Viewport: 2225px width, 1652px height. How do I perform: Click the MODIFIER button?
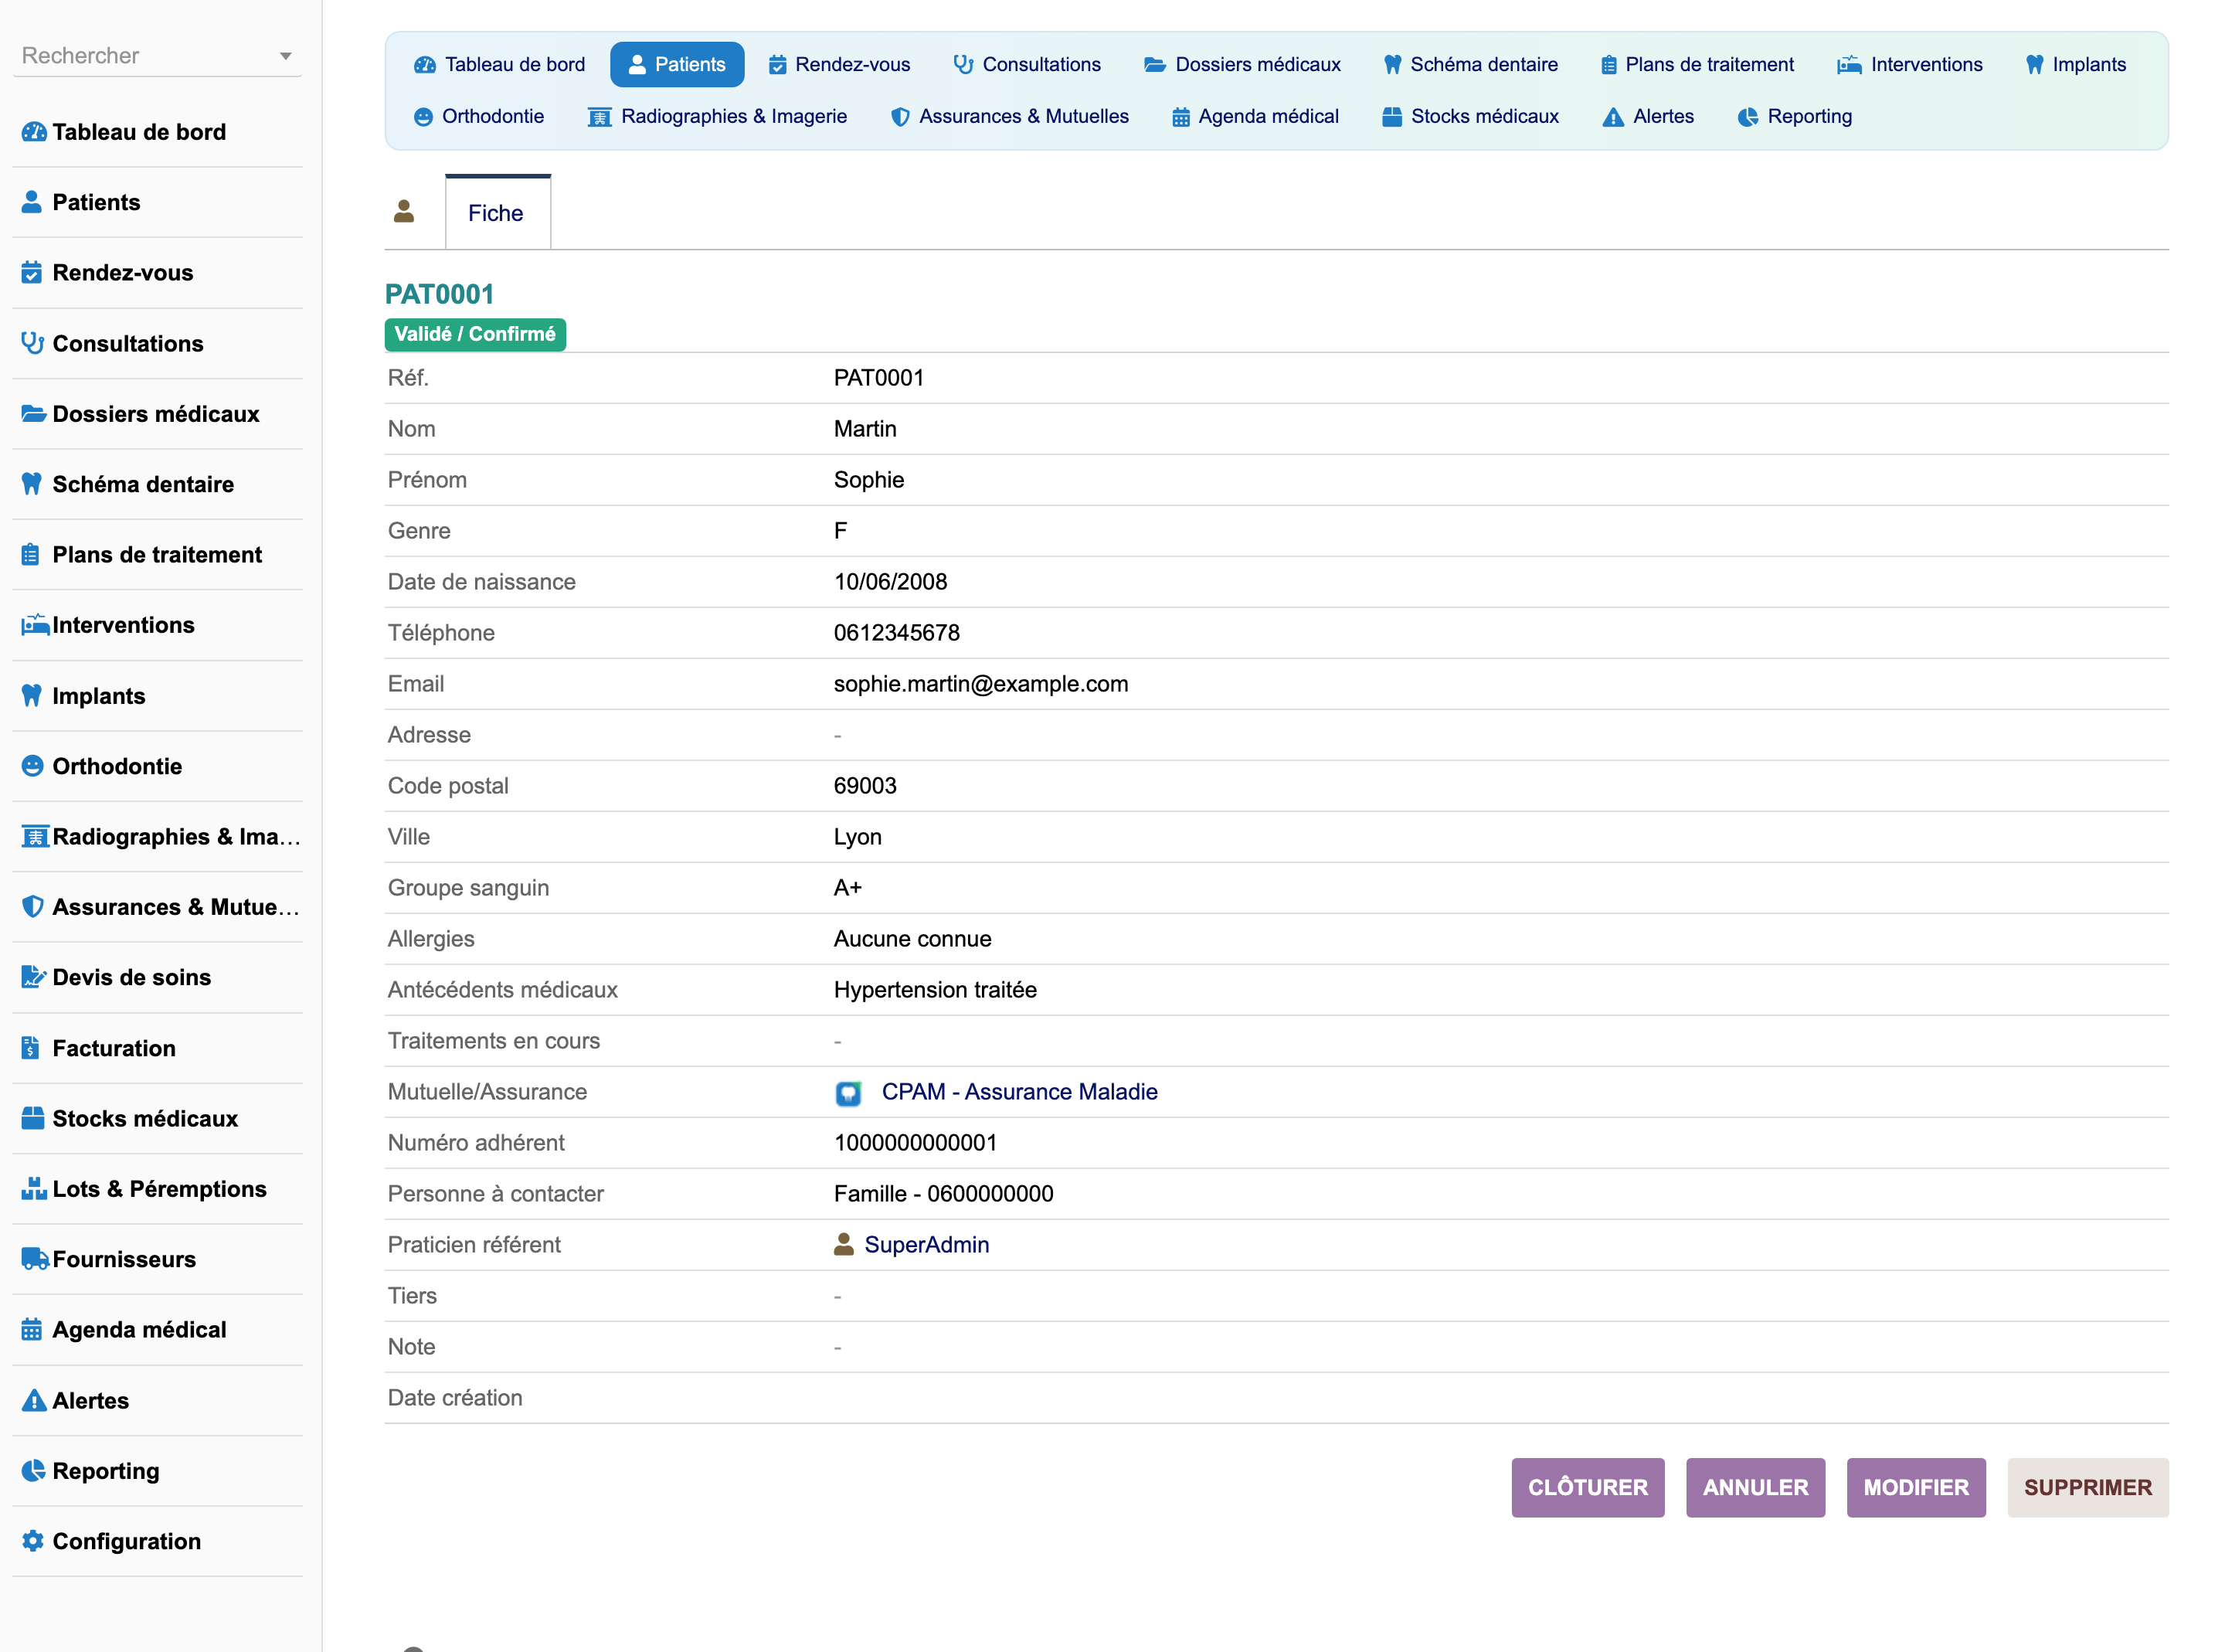pyautogui.click(x=1916, y=1487)
